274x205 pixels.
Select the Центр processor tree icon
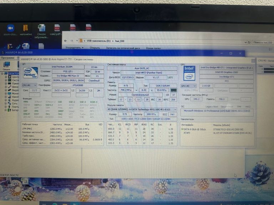click(x=10, y=77)
